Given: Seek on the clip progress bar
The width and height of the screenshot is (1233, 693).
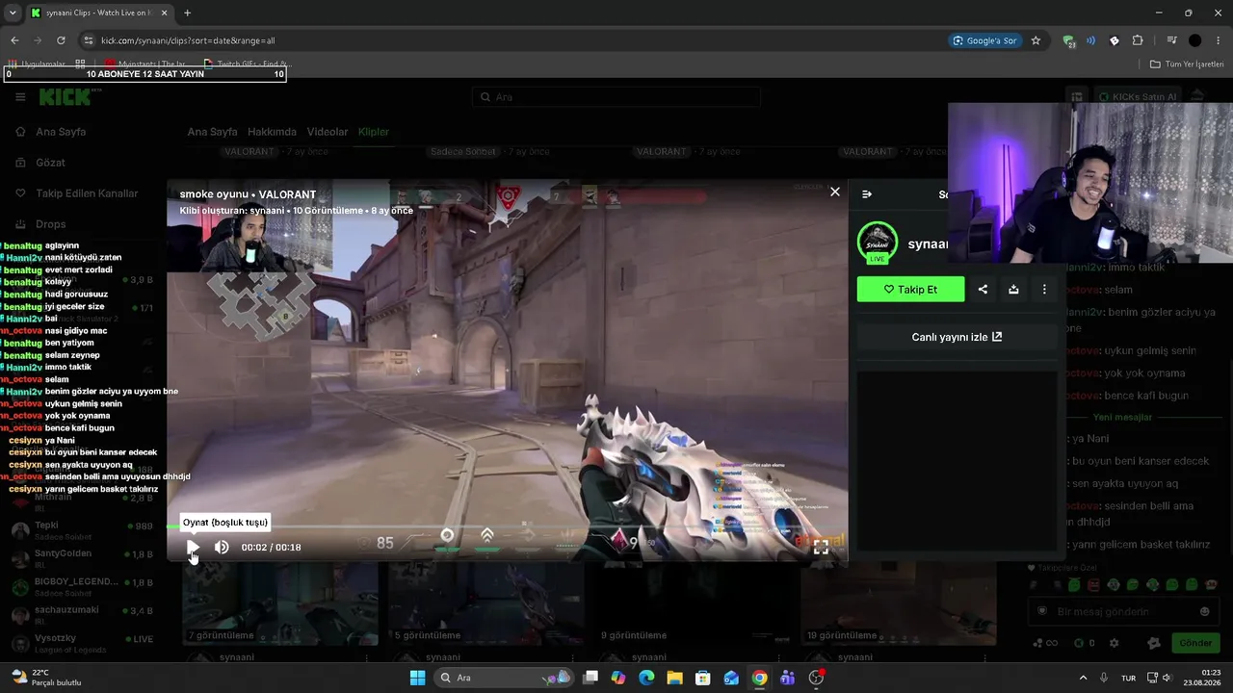Looking at the screenshot, I should (507, 526).
